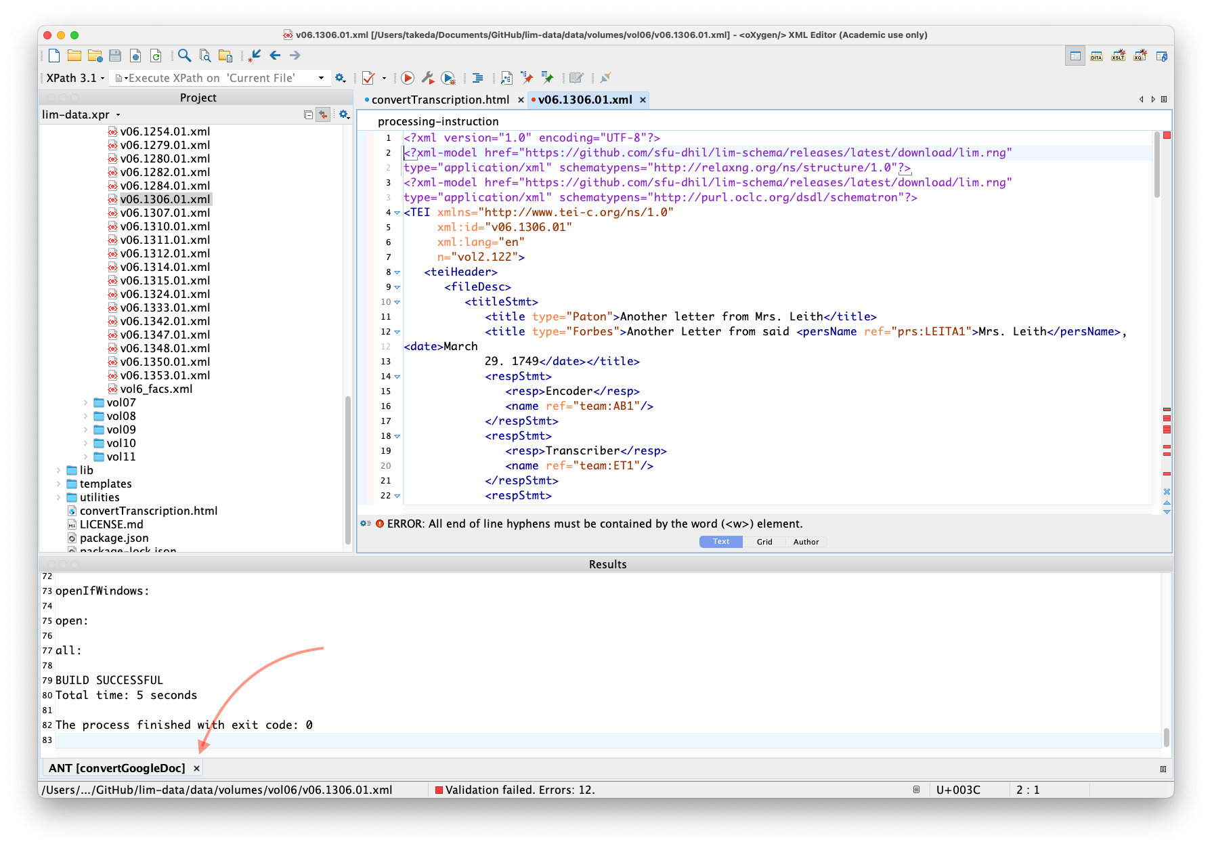Open the Database perspective

(x=1163, y=56)
